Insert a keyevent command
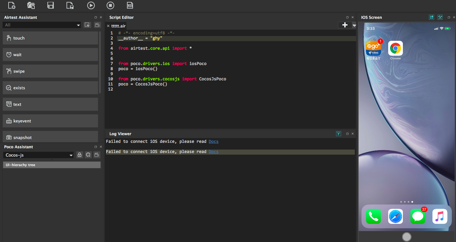This screenshot has width=456, height=242. point(50,121)
